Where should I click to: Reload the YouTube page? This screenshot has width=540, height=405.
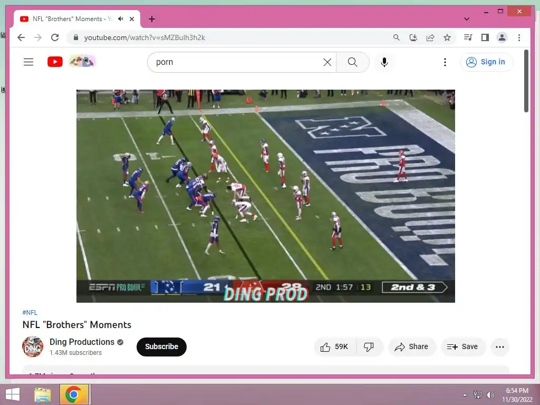pos(55,37)
